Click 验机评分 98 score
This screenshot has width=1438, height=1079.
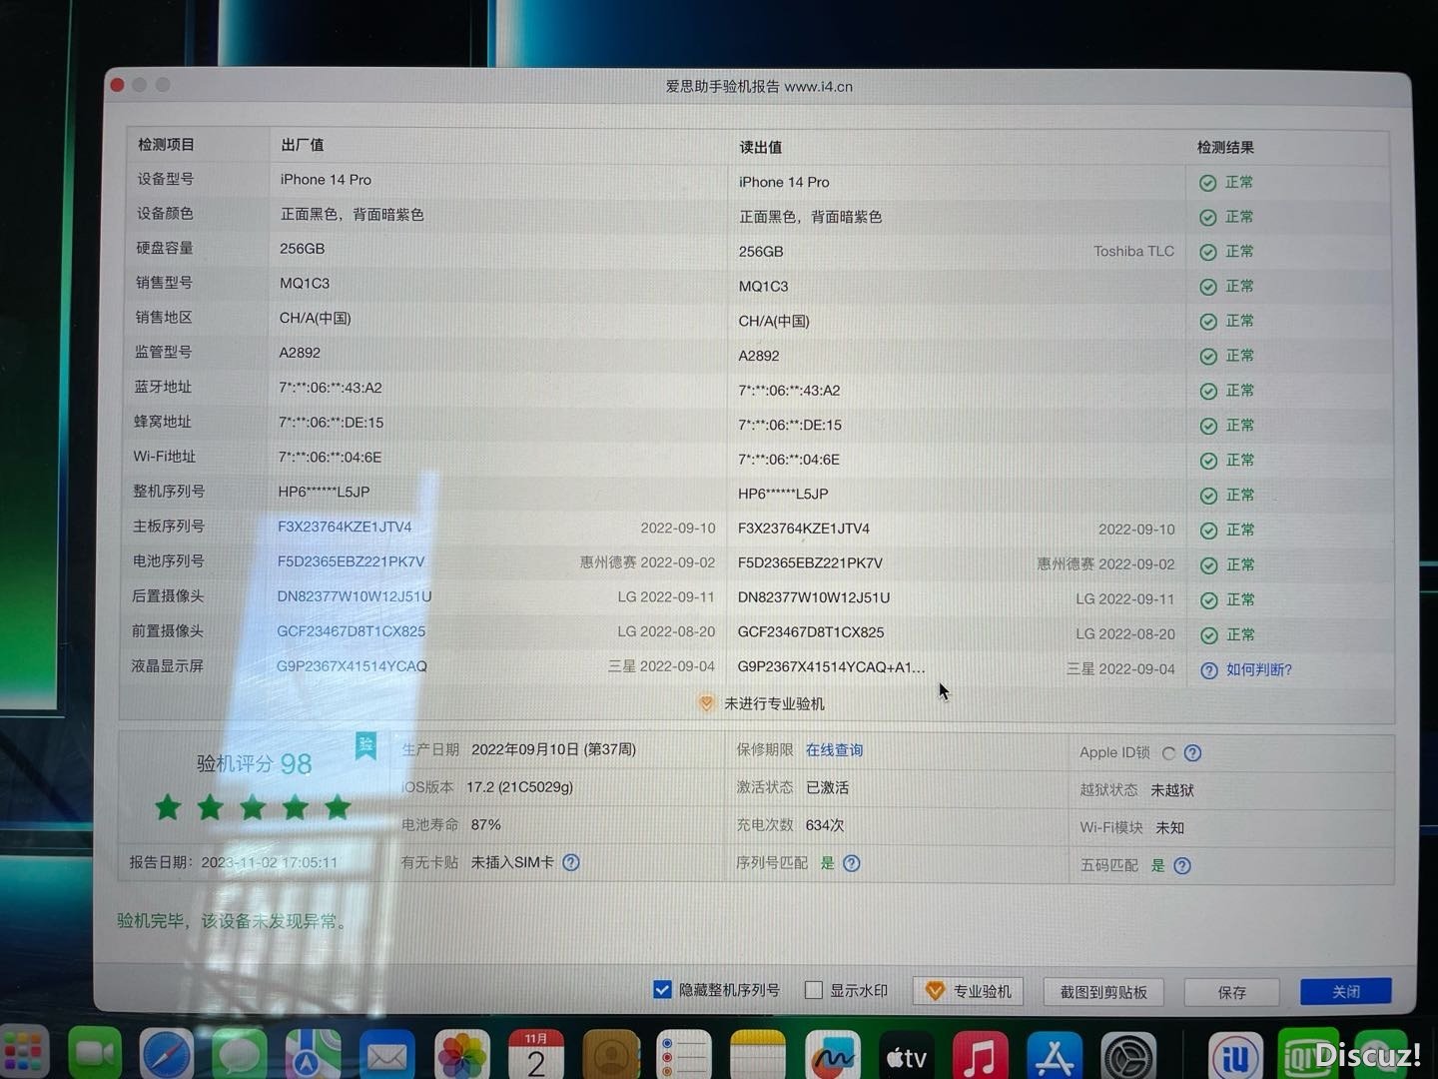pos(254,764)
